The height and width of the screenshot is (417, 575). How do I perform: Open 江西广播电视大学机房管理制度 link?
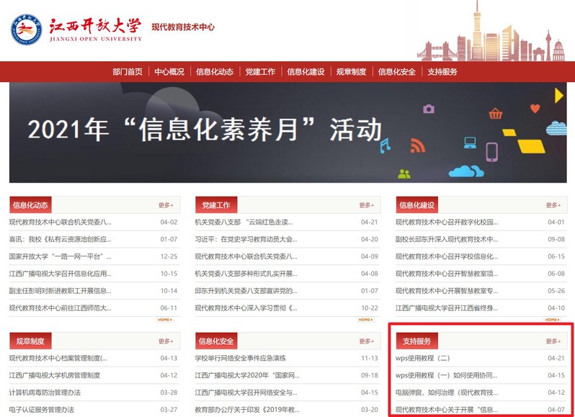[55, 375]
